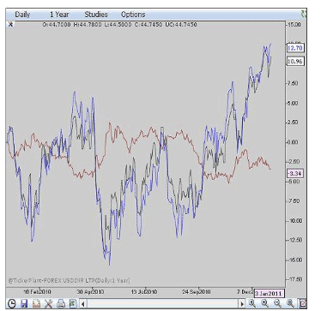The width and height of the screenshot is (327, 311).
Task: Click the fourth magnifier zoom reset icon
Action: (290, 303)
